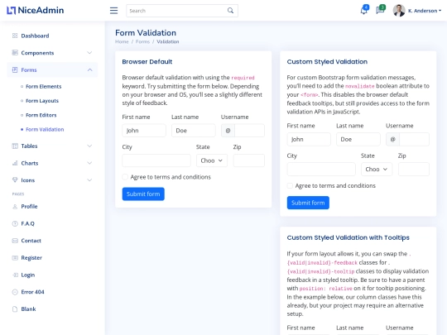The width and height of the screenshot is (447, 335).
Task: Open Form Editors submenu item
Action: pos(41,115)
